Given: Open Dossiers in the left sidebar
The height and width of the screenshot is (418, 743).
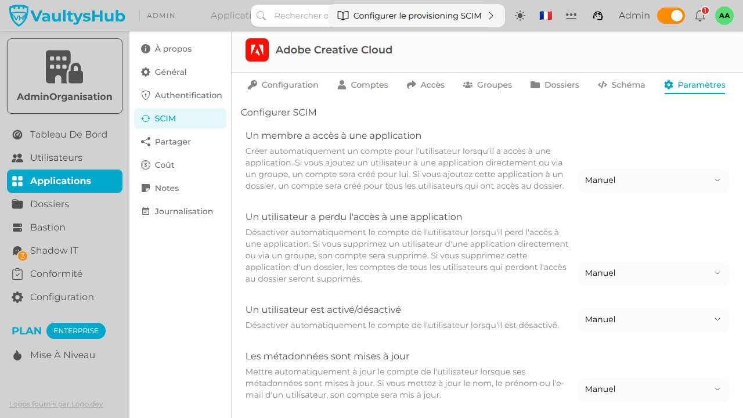Looking at the screenshot, I should point(64,204).
